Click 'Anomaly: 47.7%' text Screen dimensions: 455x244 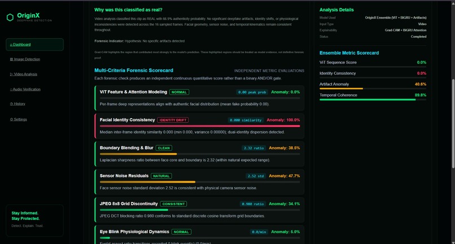(x=285, y=176)
